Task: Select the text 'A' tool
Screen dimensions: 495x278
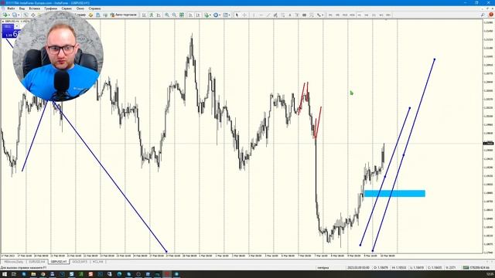Action: pyautogui.click(x=290, y=15)
